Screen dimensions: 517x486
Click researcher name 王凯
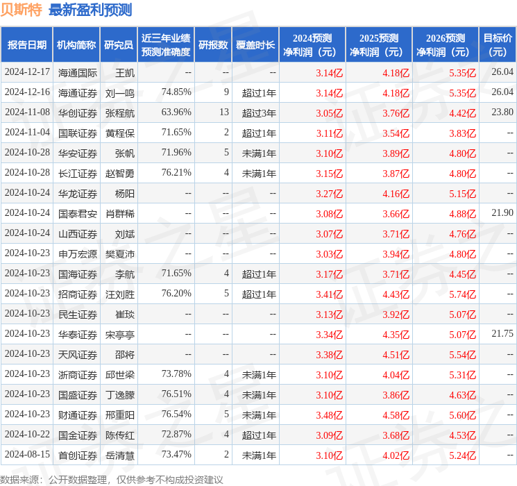click(x=125, y=73)
